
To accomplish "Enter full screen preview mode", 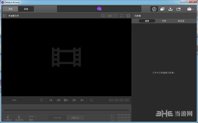I will pos(122,16).
